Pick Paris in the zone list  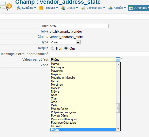tap(83, 105)
